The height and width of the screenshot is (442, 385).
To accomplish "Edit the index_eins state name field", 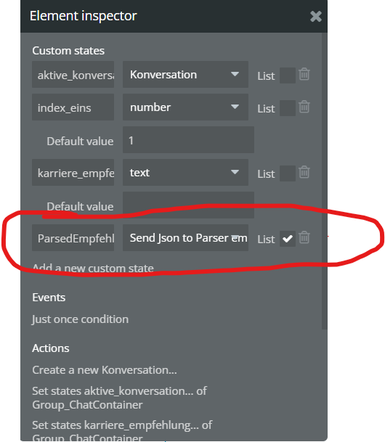I will point(73,107).
